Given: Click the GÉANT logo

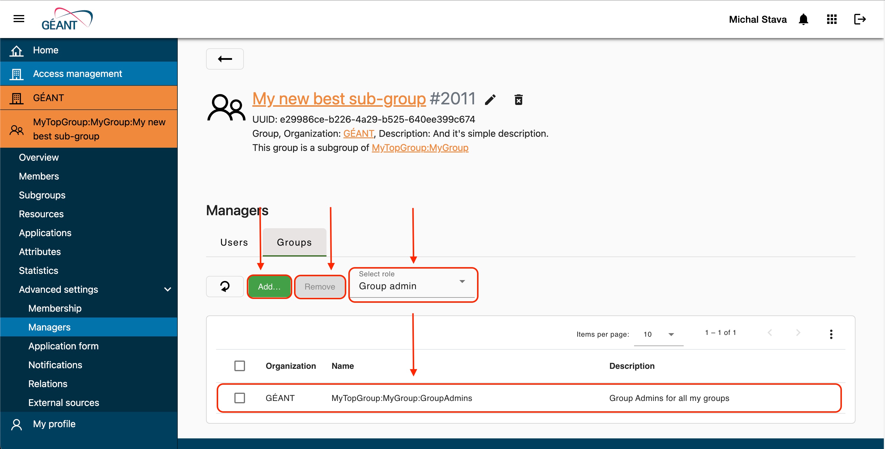Looking at the screenshot, I should pyautogui.click(x=67, y=19).
